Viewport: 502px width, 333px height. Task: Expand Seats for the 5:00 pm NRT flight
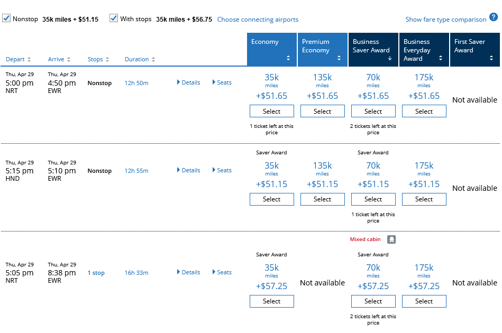click(222, 82)
